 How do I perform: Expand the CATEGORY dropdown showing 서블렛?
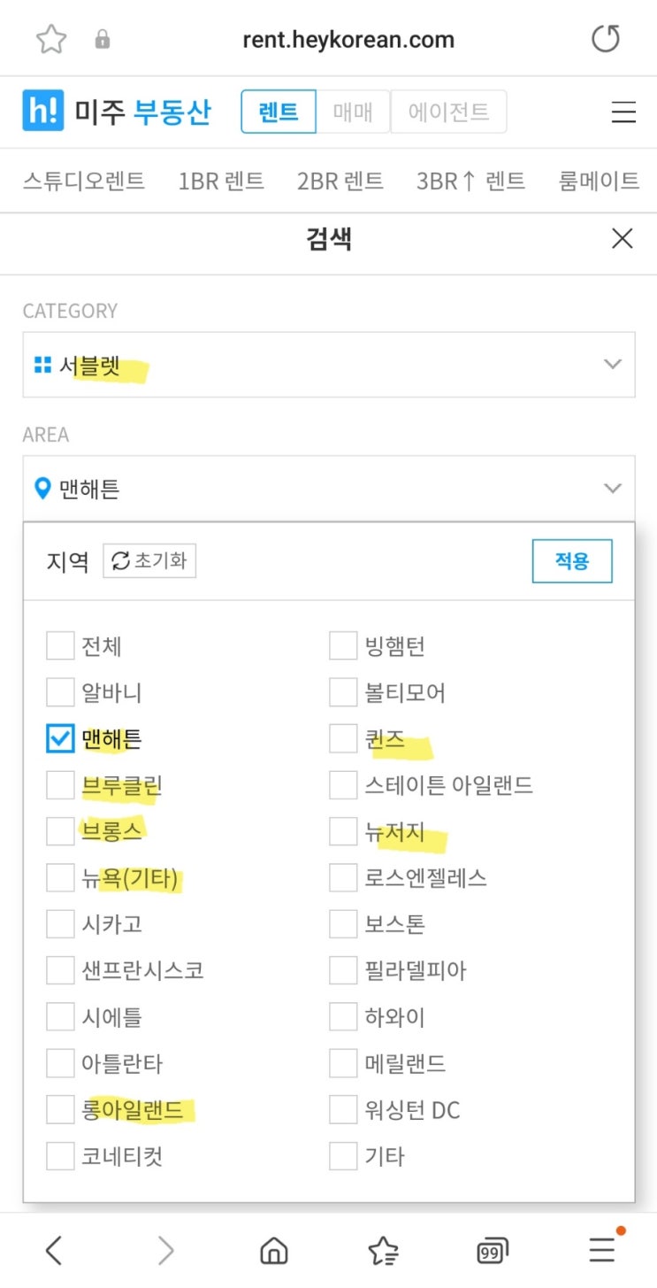(329, 365)
